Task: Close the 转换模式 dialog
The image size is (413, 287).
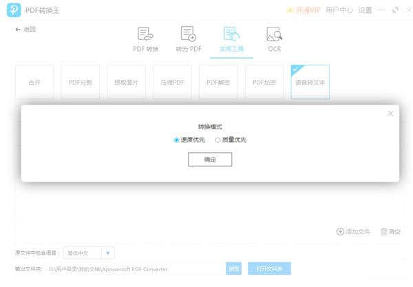Action: click(390, 114)
